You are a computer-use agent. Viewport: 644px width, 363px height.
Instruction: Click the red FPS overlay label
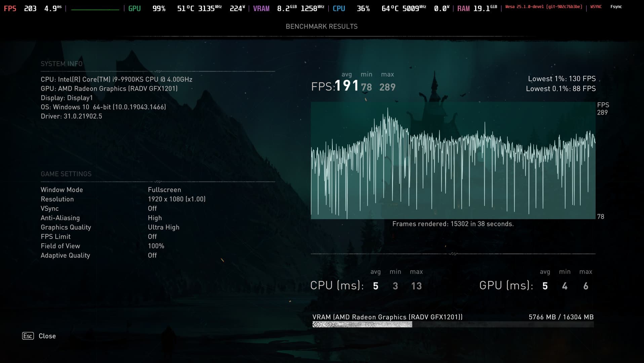[10, 8]
